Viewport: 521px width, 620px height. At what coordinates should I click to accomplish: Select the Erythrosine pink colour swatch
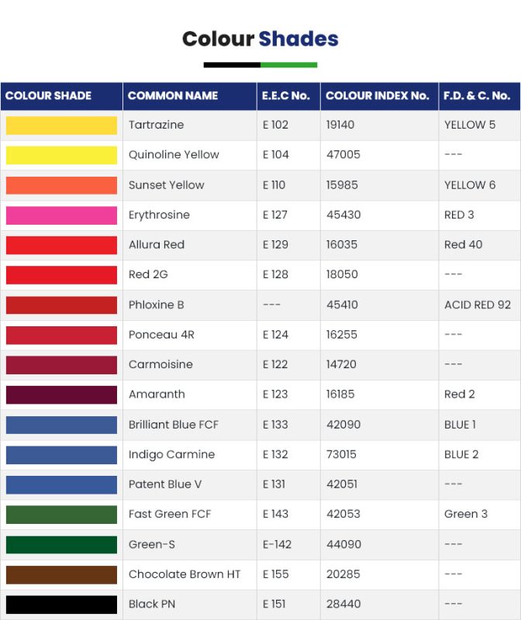point(61,215)
